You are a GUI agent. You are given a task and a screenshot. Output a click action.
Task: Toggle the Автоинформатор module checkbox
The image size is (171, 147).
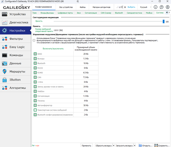click(35, 105)
